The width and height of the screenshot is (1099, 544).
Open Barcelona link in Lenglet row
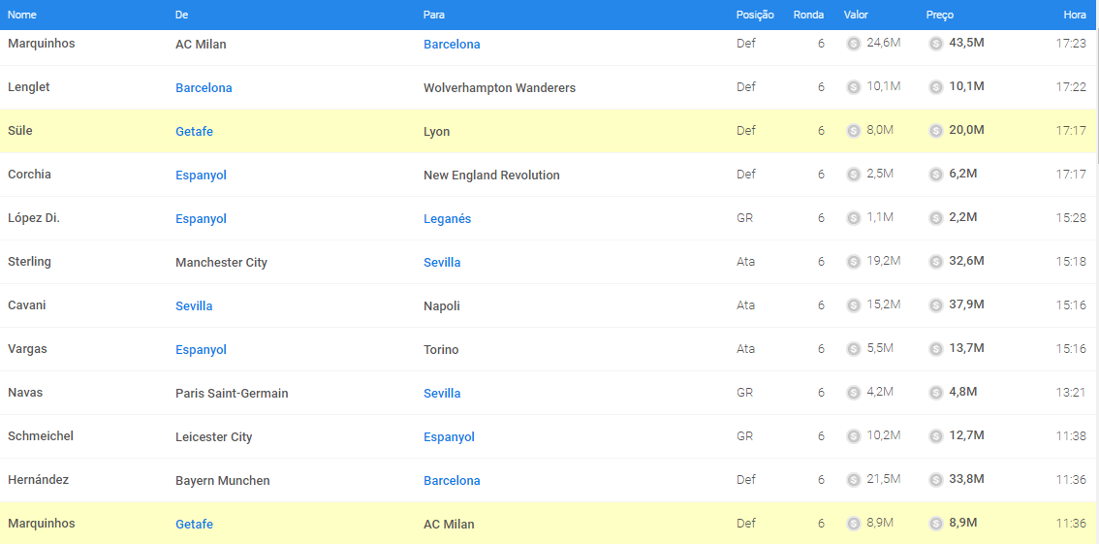coord(204,87)
